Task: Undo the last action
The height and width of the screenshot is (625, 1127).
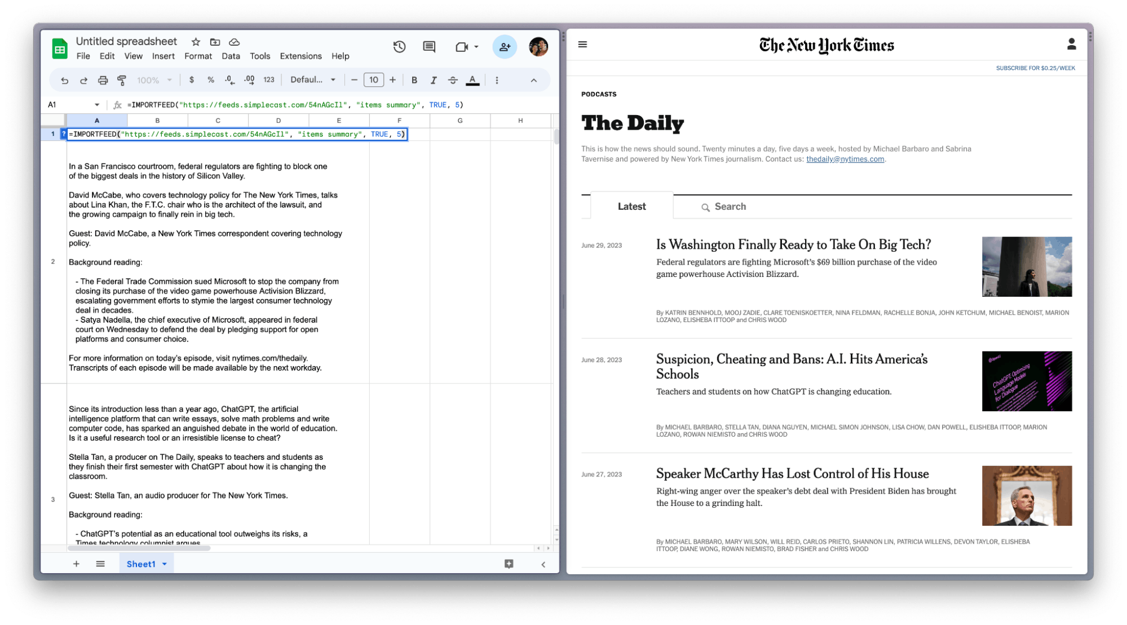Action: coord(65,80)
